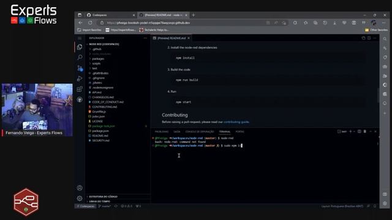Click the browser back arrow

tap(80, 23)
